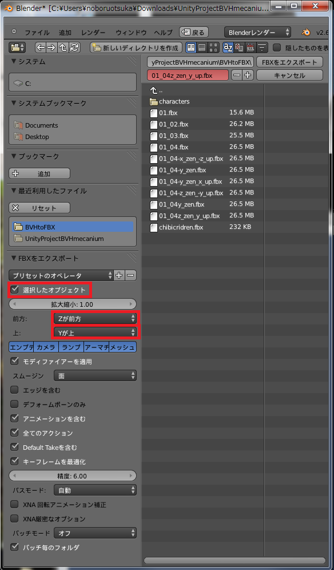
Task: Open the 前方 axis dropdown
Action: pos(95,318)
